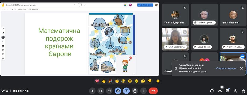
Task: Toggle the emoji reactions button
Action: 118,91
